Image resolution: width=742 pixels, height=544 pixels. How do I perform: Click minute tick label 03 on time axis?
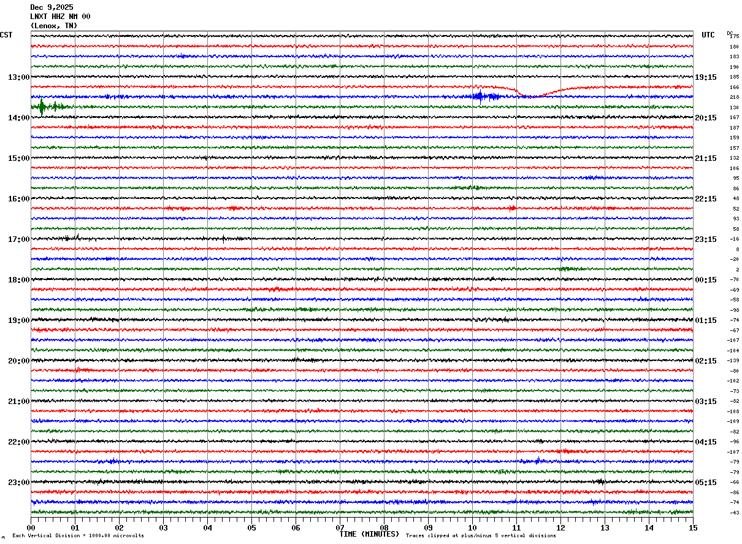pyautogui.click(x=163, y=527)
